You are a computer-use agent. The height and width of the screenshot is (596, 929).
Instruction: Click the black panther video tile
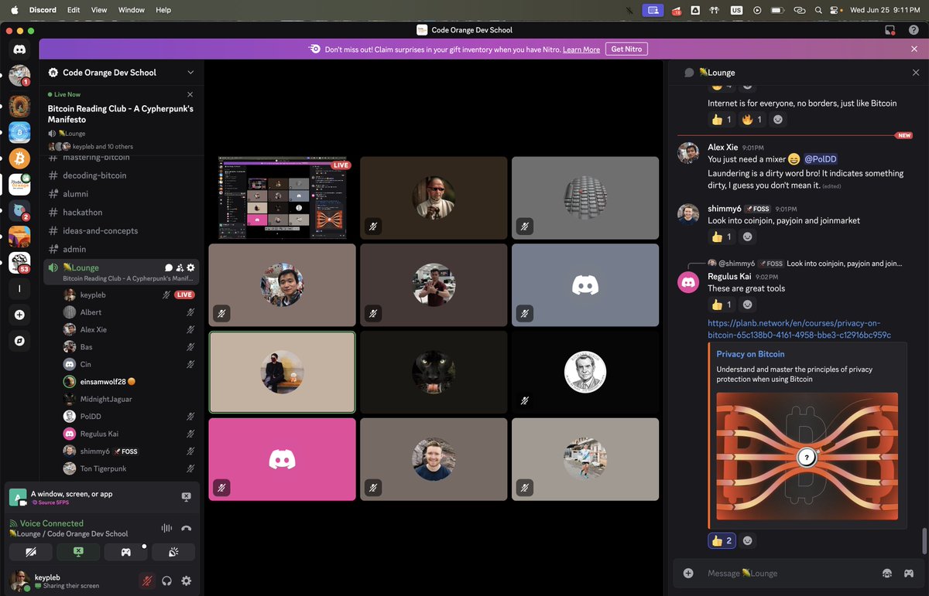pyautogui.click(x=434, y=372)
